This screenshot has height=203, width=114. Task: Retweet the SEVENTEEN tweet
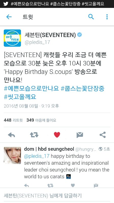click(34, 135)
